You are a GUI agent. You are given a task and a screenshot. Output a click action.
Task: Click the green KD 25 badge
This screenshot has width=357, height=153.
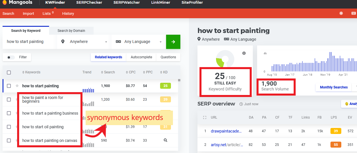tap(166, 86)
